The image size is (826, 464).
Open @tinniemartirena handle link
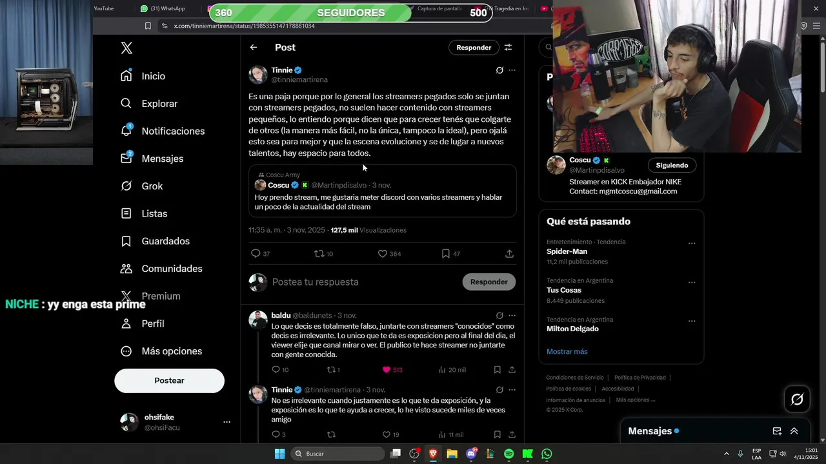pos(299,80)
